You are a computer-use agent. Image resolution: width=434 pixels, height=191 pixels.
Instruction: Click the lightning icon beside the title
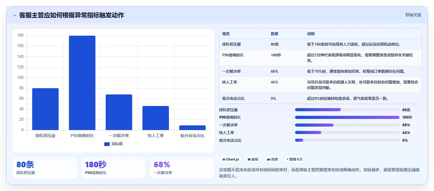point(15,15)
